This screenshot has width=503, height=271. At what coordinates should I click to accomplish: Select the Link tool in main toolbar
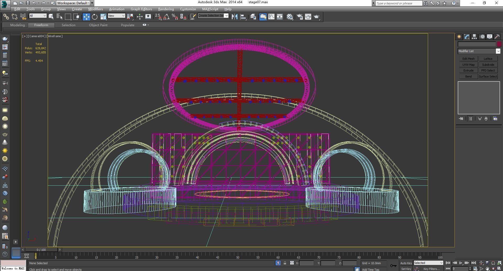[6, 17]
